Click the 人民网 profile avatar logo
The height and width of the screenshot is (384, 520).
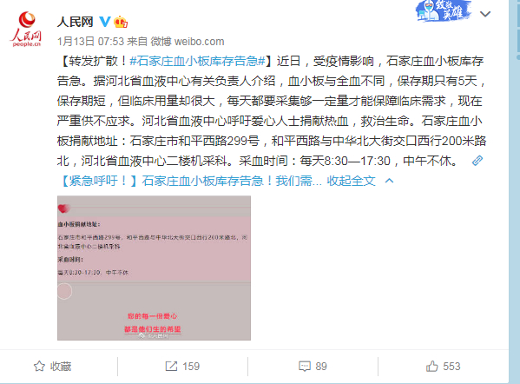(27, 30)
